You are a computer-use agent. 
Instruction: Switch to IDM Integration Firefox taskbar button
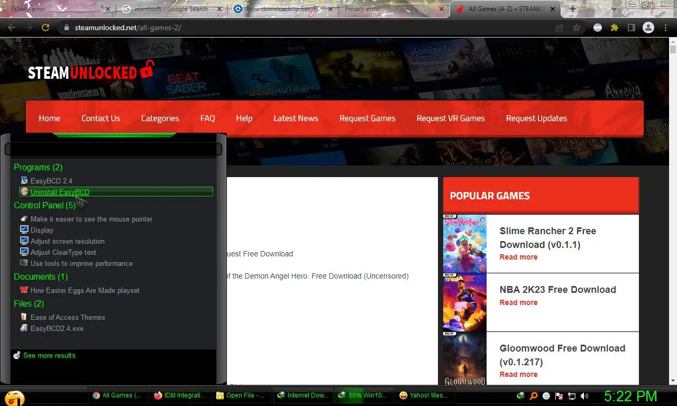click(180, 395)
